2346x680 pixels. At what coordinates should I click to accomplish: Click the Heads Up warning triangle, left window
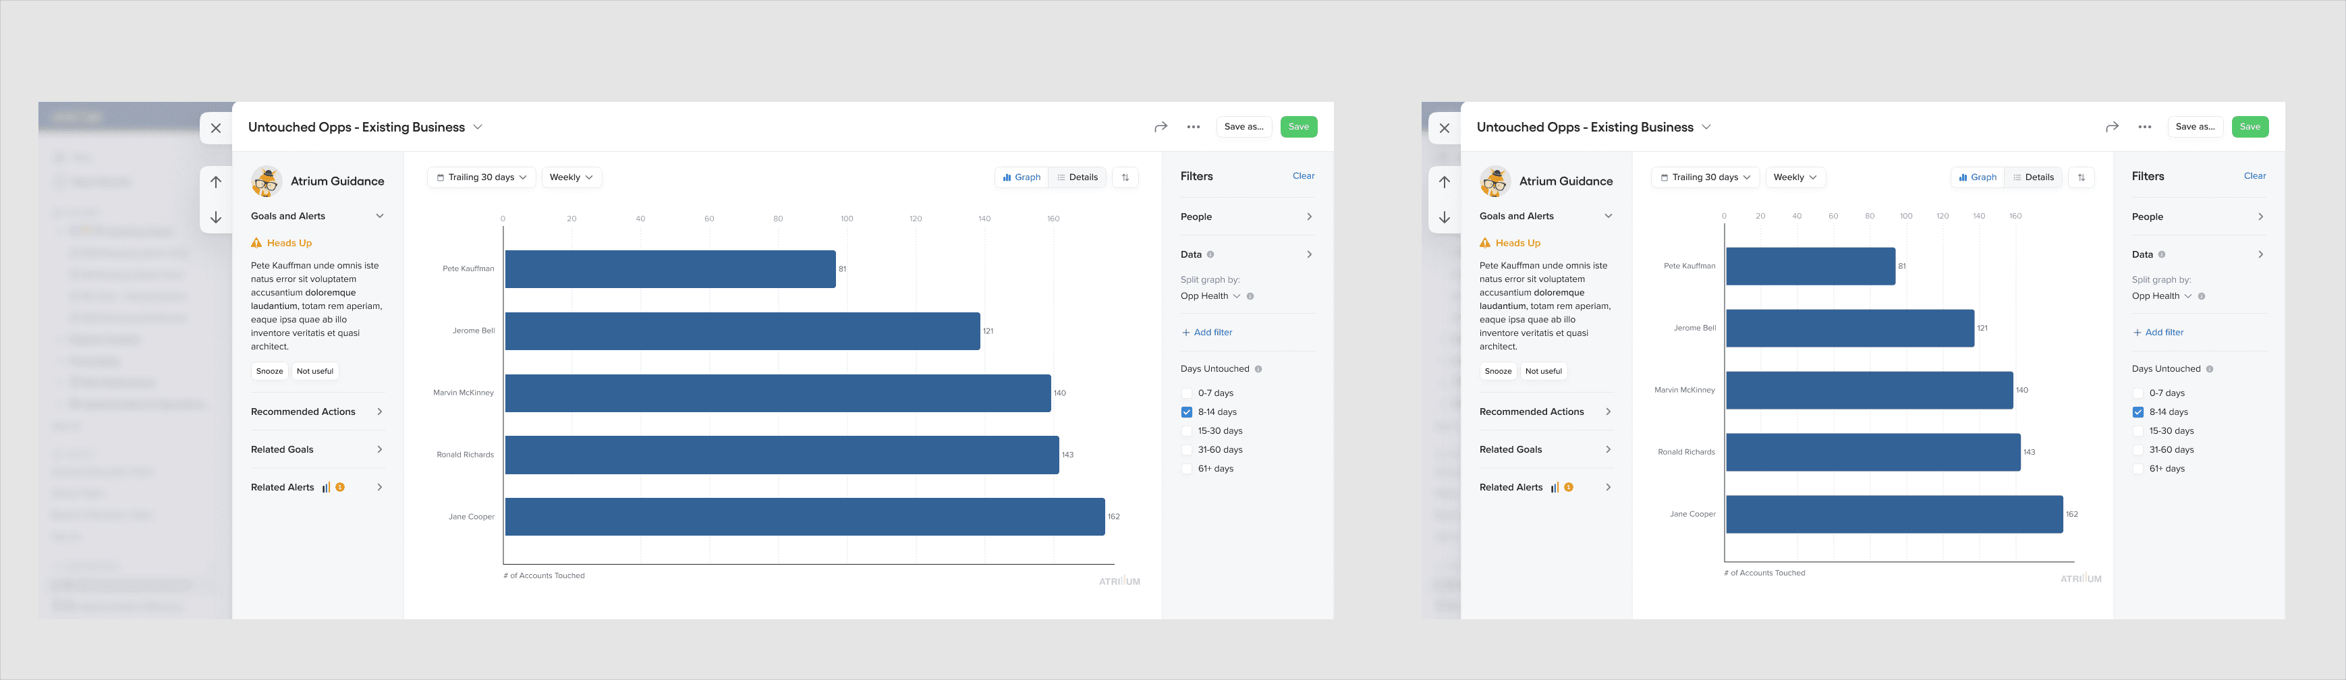coord(257,243)
